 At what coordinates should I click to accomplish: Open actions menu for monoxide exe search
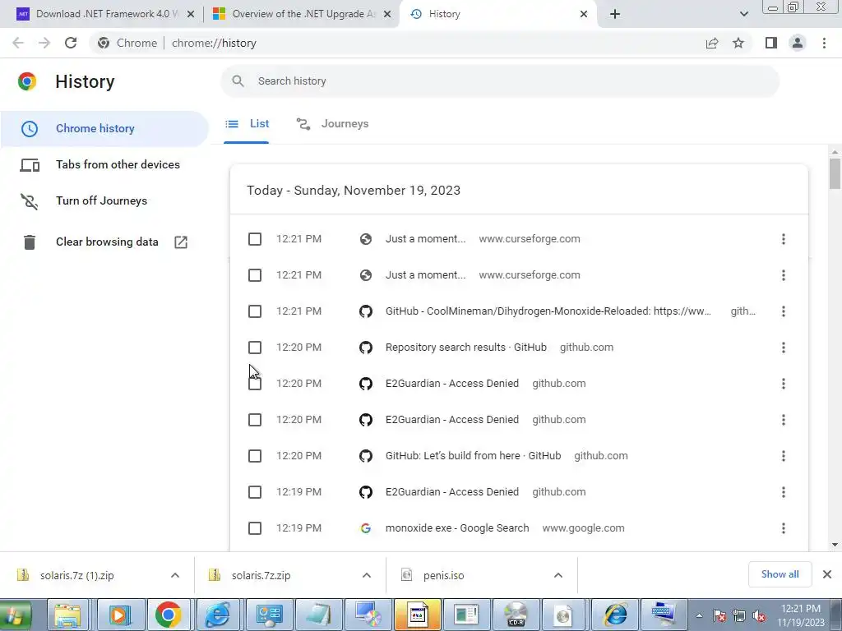coord(784,528)
